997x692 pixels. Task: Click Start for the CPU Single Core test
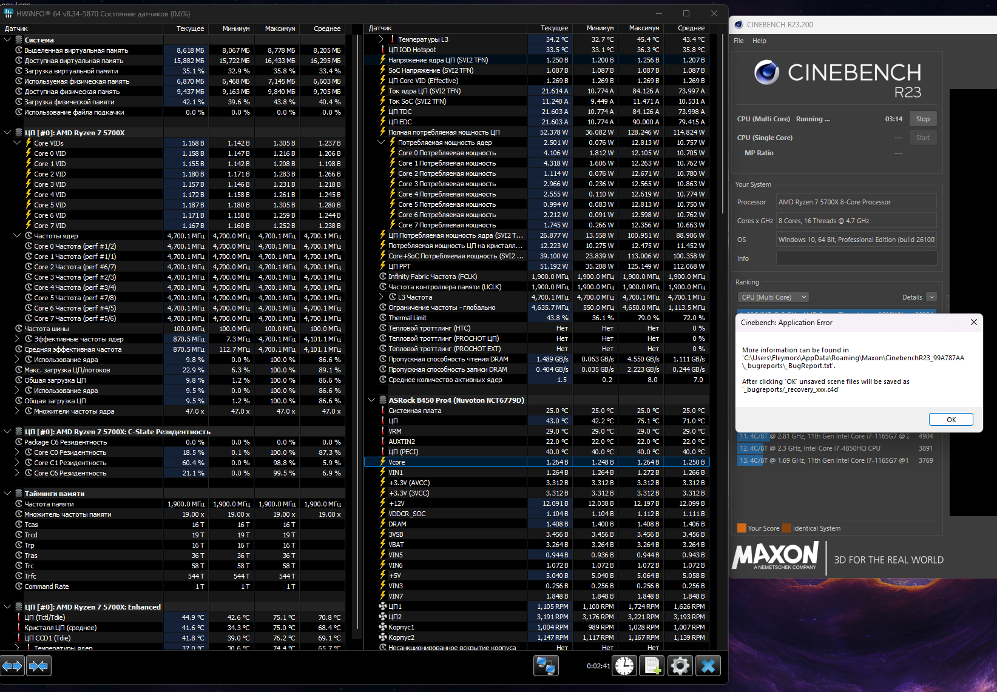tap(923, 138)
